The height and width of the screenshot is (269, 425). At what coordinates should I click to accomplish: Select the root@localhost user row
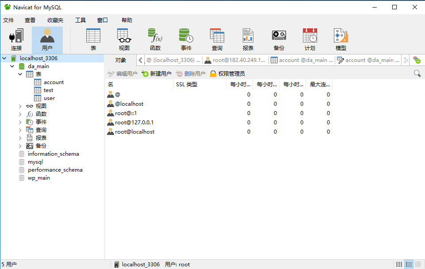pyautogui.click(x=219, y=132)
